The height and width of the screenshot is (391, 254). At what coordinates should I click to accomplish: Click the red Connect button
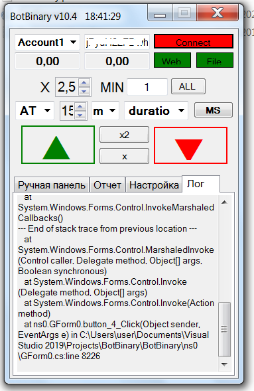[x=194, y=41]
